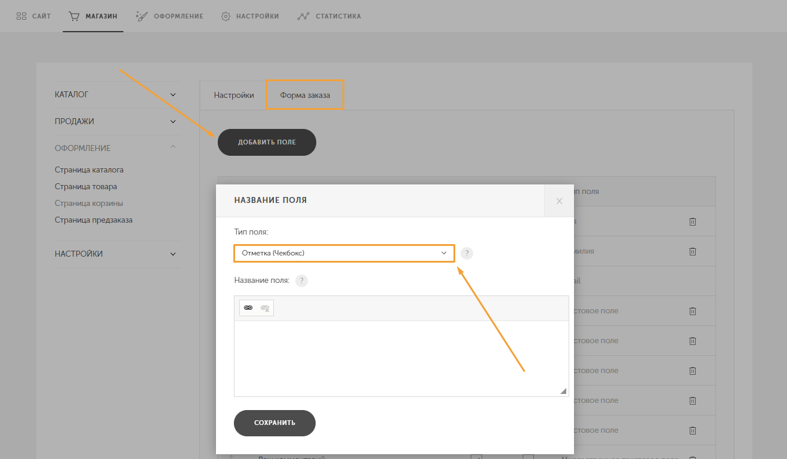
Task: Expand the НАСТРОЙКИ section in left sidebar
Action: (173, 254)
